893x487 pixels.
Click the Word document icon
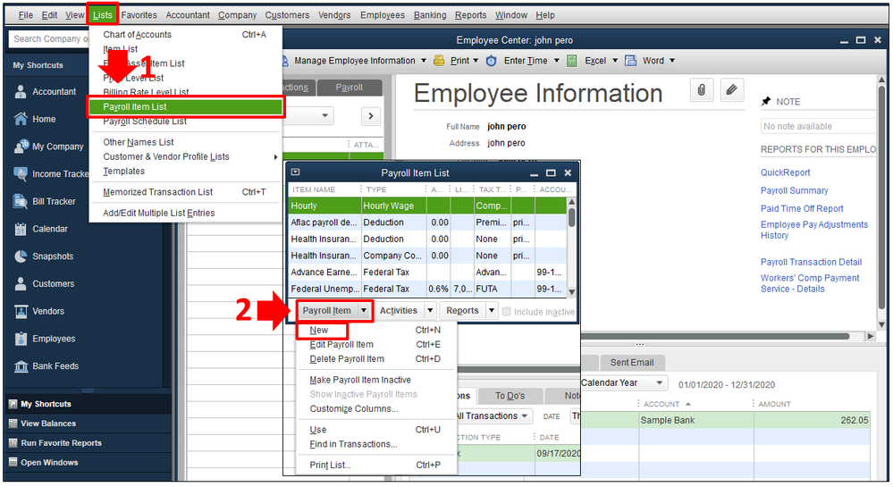(x=630, y=61)
